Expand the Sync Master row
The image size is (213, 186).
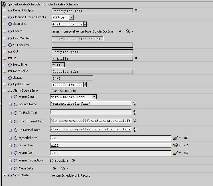coord(5,175)
